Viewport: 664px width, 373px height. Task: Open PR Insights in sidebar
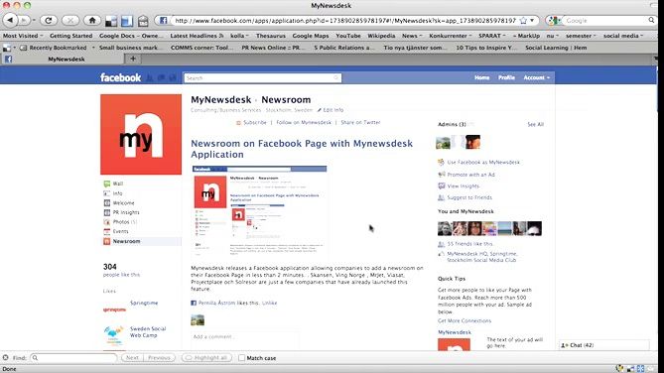(x=126, y=212)
